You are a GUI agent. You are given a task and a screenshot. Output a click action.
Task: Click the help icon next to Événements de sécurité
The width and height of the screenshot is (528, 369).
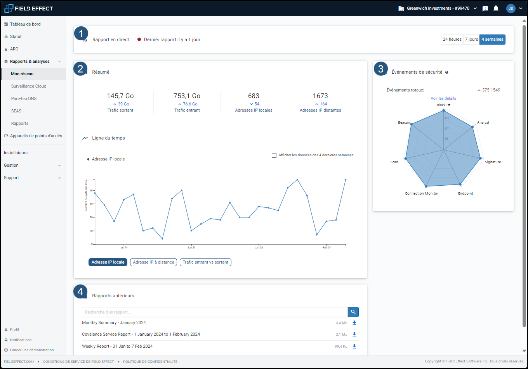pyautogui.click(x=447, y=72)
